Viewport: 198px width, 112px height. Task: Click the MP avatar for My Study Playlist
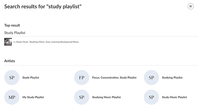coord(12,97)
